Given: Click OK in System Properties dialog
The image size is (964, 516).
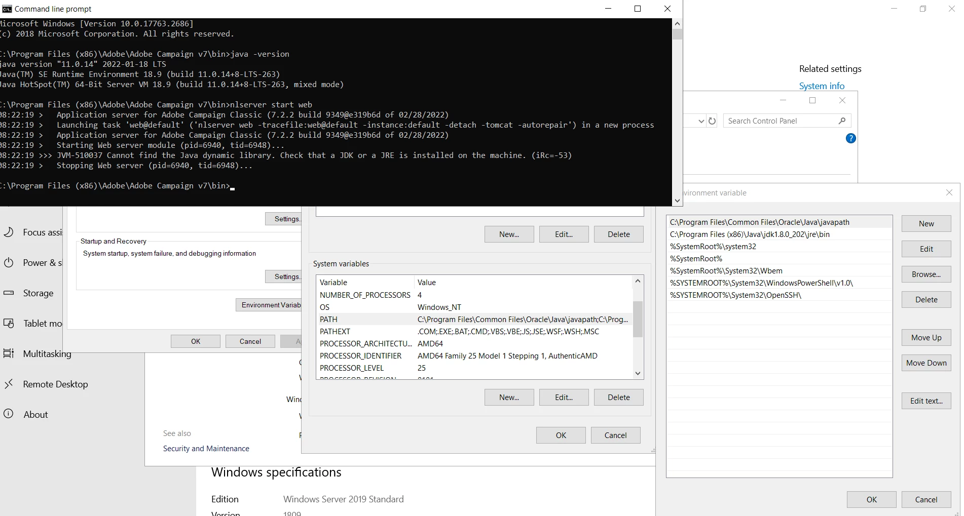Looking at the screenshot, I should 195,341.
